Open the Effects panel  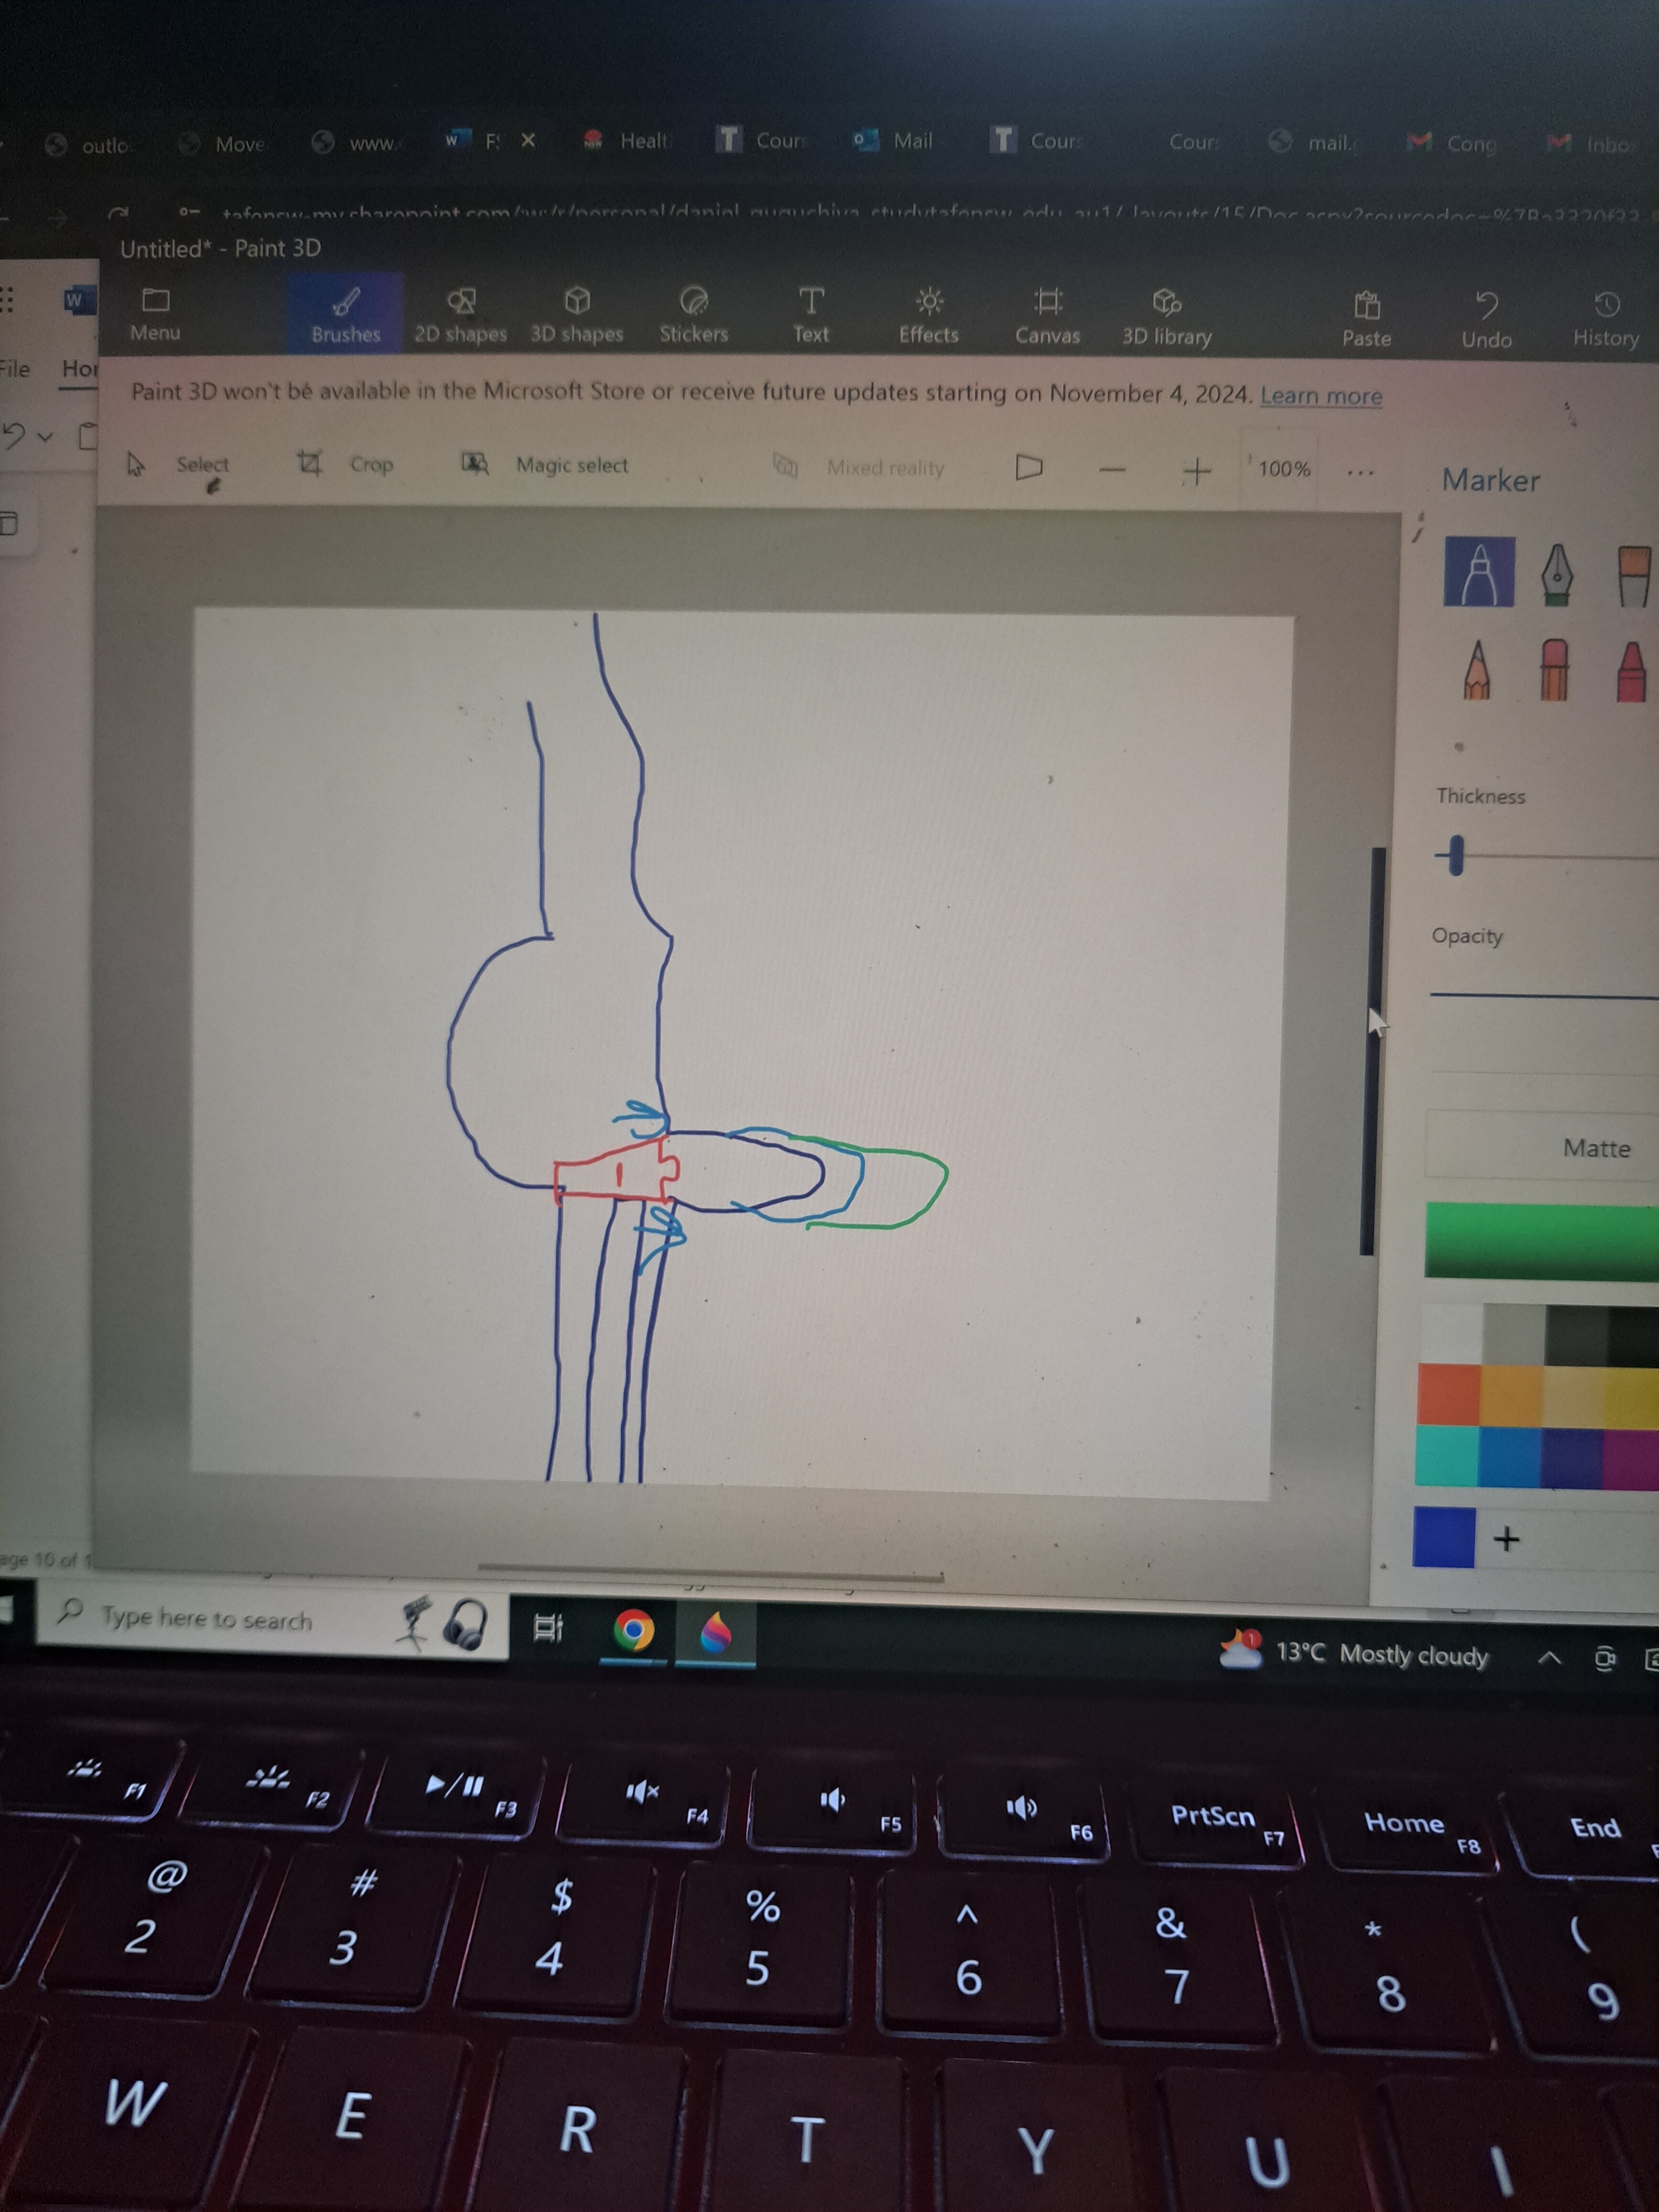tap(928, 316)
